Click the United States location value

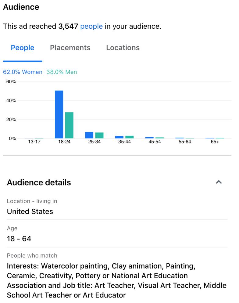pyautogui.click(x=30, y=211)
